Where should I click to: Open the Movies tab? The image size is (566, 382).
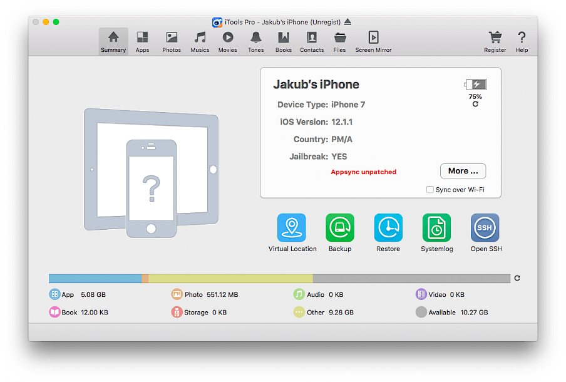click(227, 41)
